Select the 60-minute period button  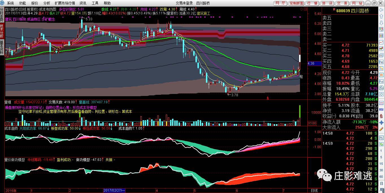coord(381,176)
